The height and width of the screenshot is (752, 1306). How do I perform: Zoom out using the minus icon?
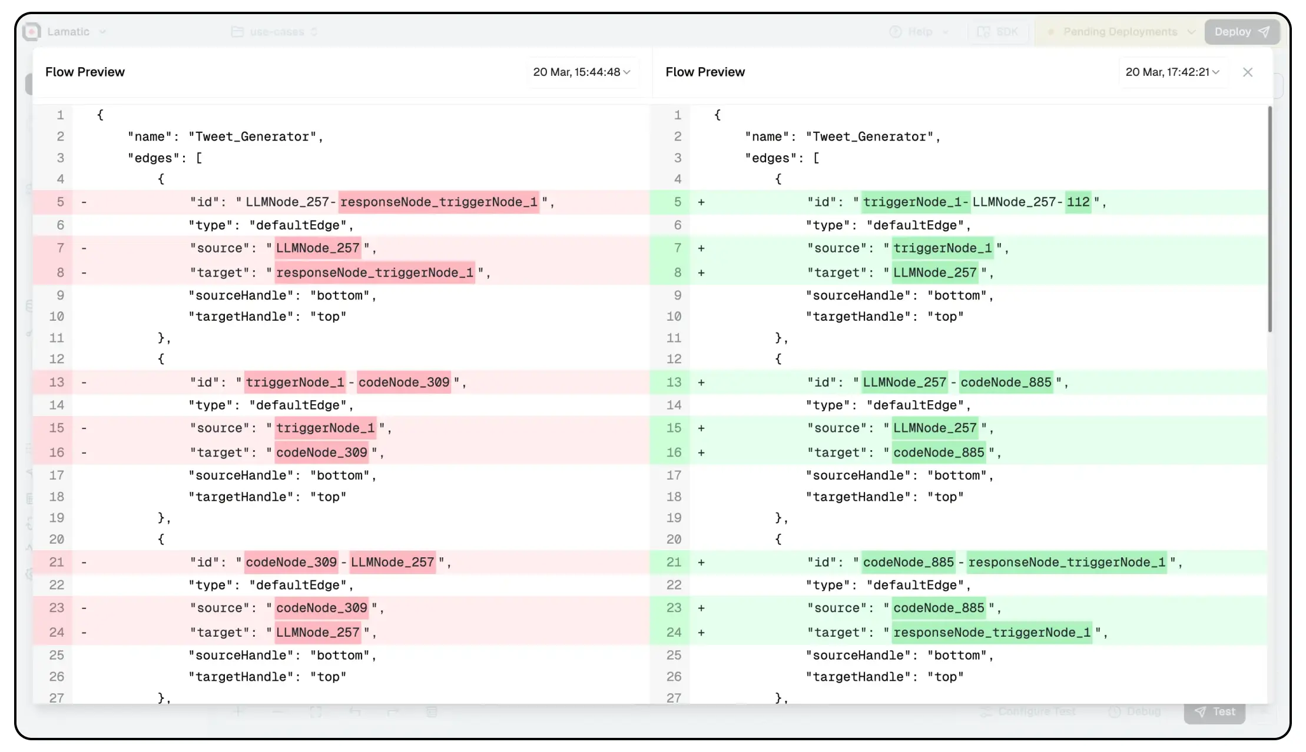(277, 711)
